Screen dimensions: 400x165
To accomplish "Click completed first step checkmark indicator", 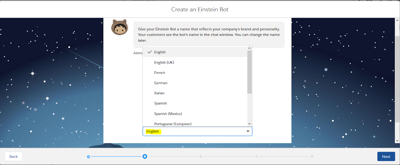I will pyautogui.click(x=88, y=157).
